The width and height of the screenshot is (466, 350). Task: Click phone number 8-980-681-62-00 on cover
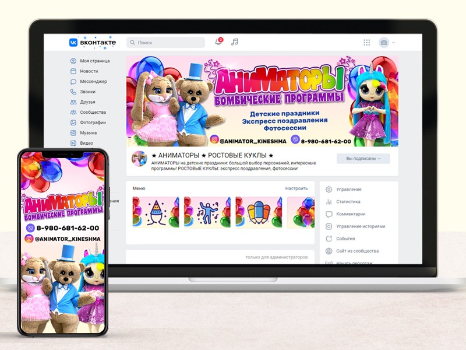point(326,141)
